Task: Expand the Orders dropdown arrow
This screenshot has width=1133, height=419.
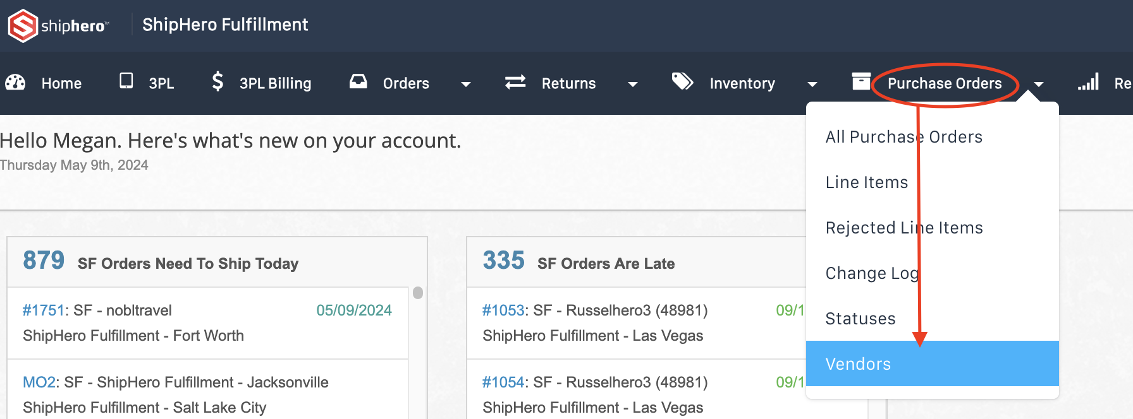Action: 466,84
